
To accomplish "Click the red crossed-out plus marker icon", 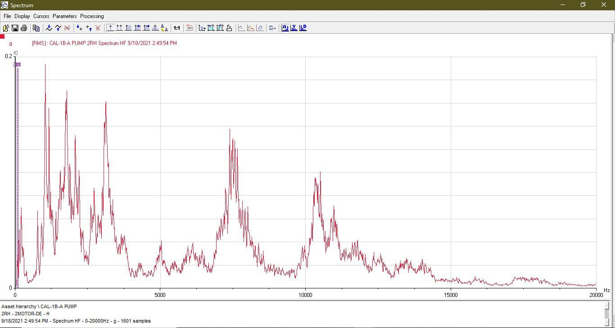I will [98, 28].
